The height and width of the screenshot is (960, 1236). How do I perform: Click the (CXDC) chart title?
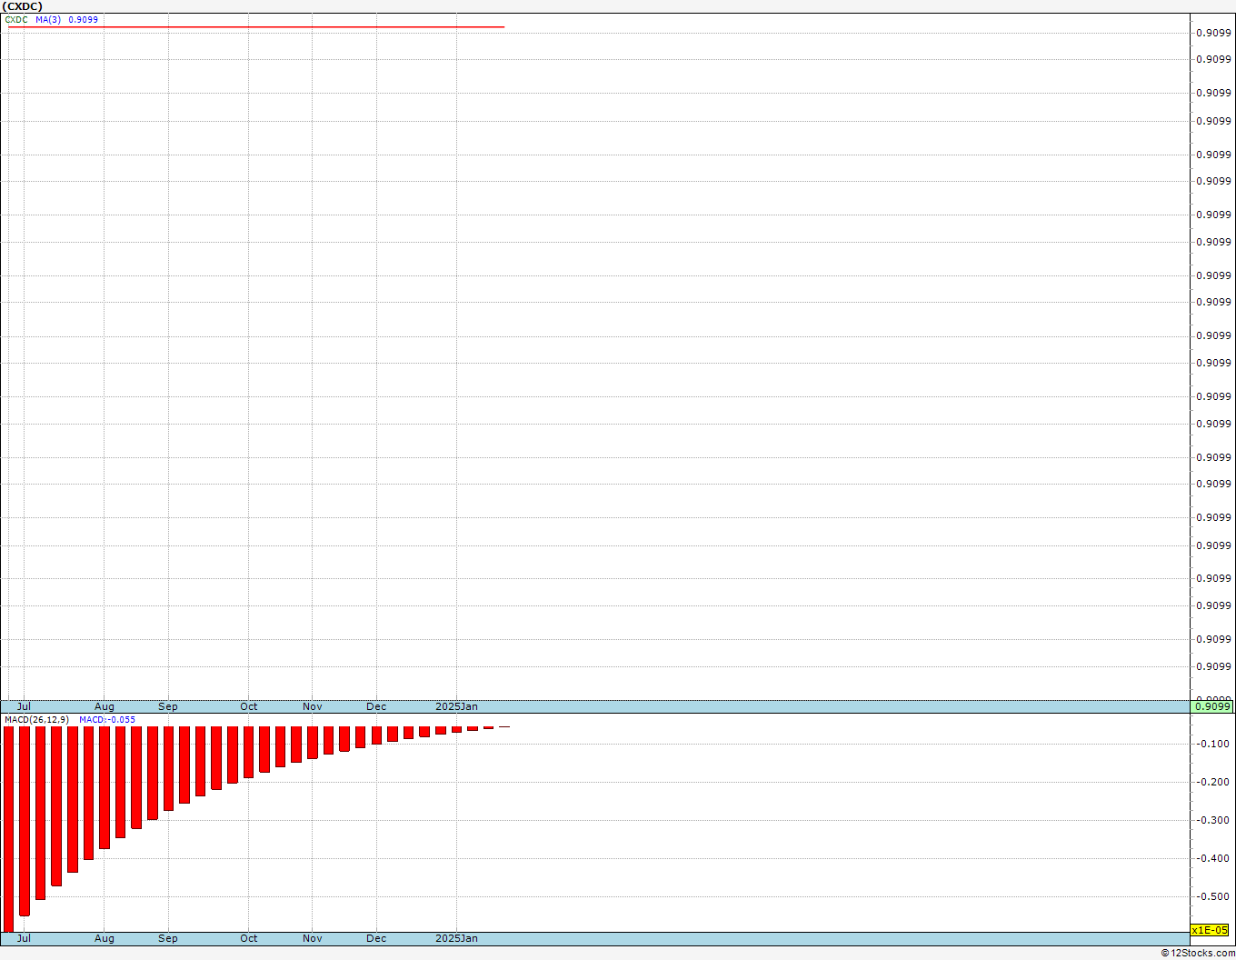click(23, 6)
